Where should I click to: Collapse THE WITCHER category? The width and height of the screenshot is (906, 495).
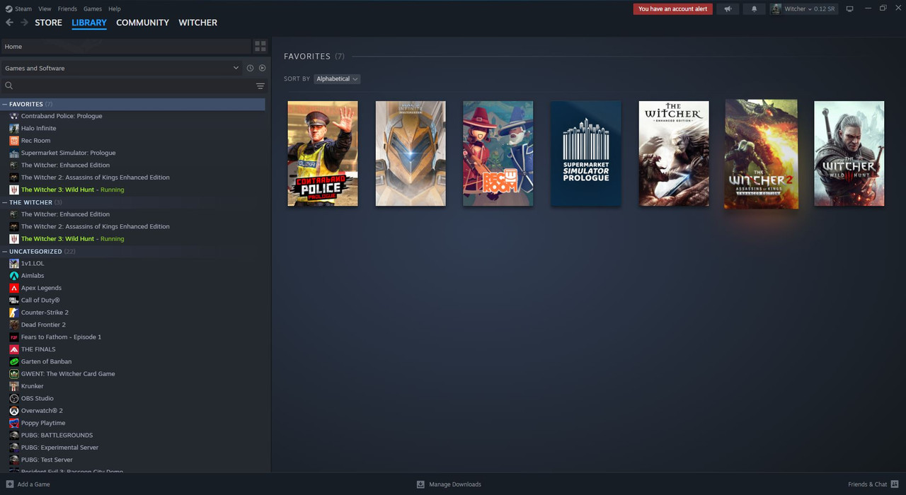(x=5, y=202)
